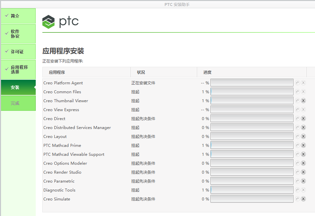The width and height of the screenshot is (315, 216).
Task: Cancel the Creo Common Files installation
Action: tap(303, 92)
